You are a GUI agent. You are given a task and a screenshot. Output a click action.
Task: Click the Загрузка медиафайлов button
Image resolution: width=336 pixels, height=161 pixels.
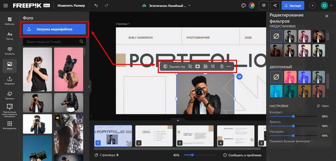tap(54, 29)
